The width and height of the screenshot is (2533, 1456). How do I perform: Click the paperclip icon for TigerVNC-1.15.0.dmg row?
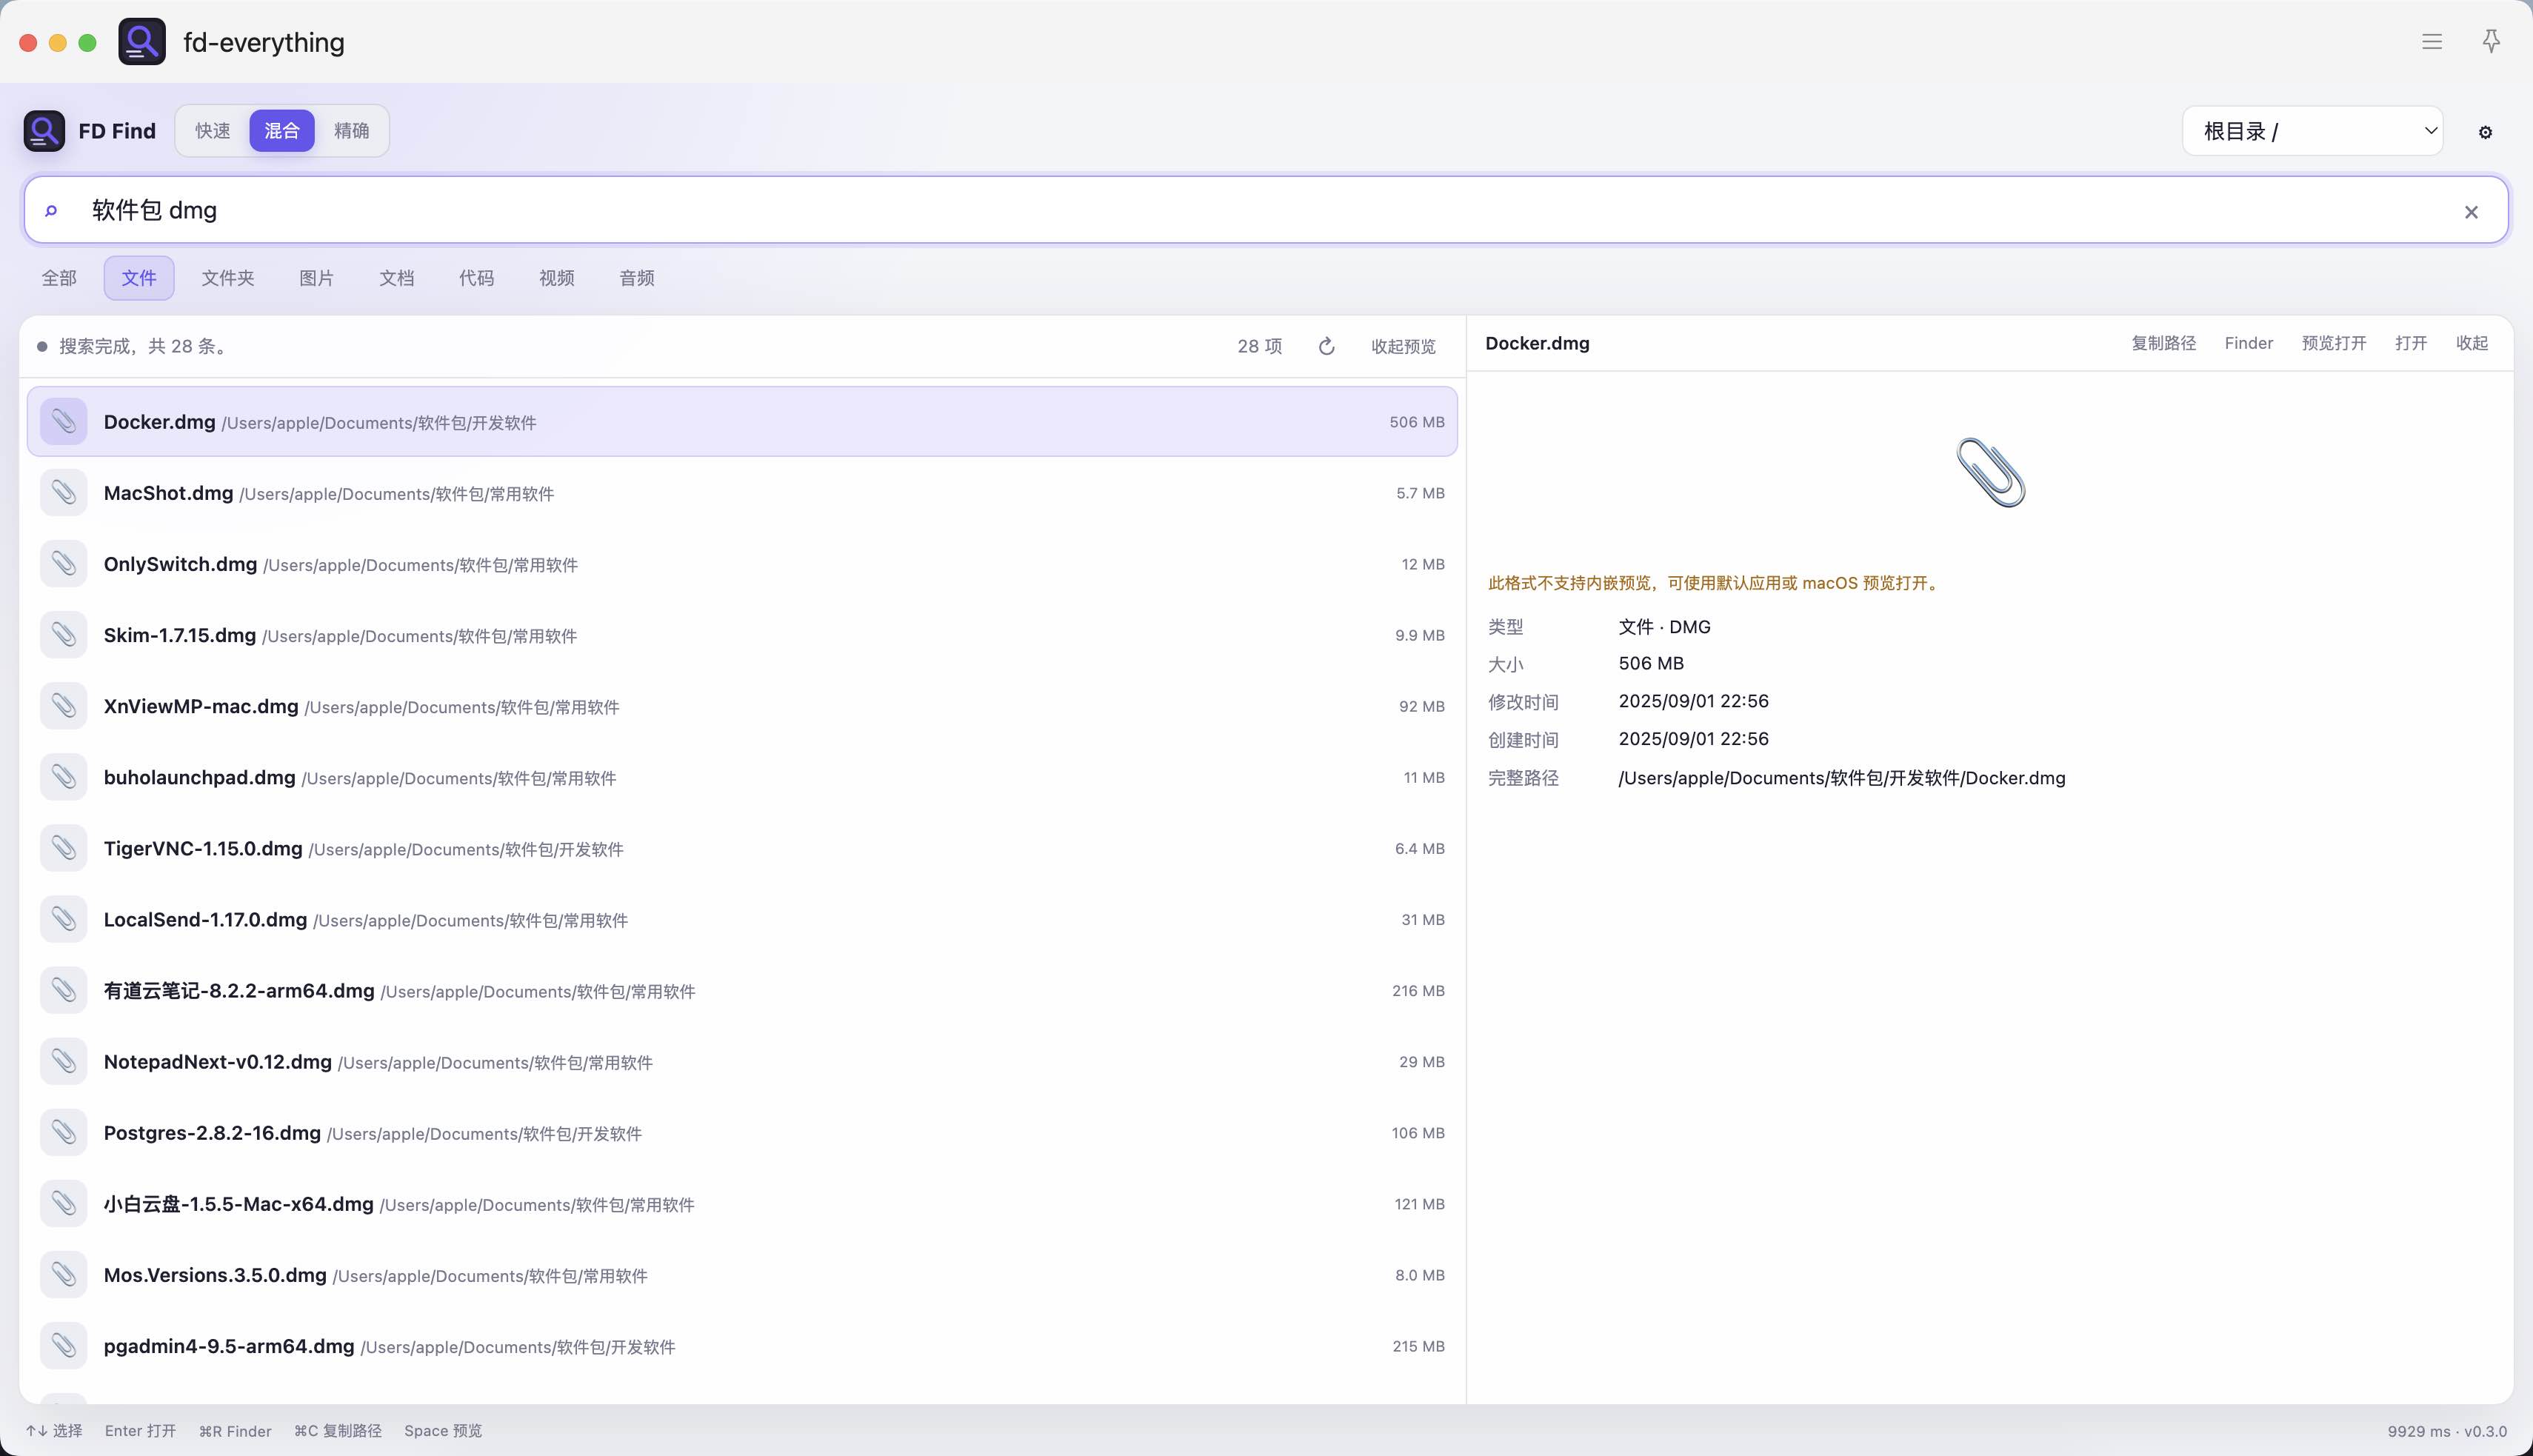(x=64, y=847)
